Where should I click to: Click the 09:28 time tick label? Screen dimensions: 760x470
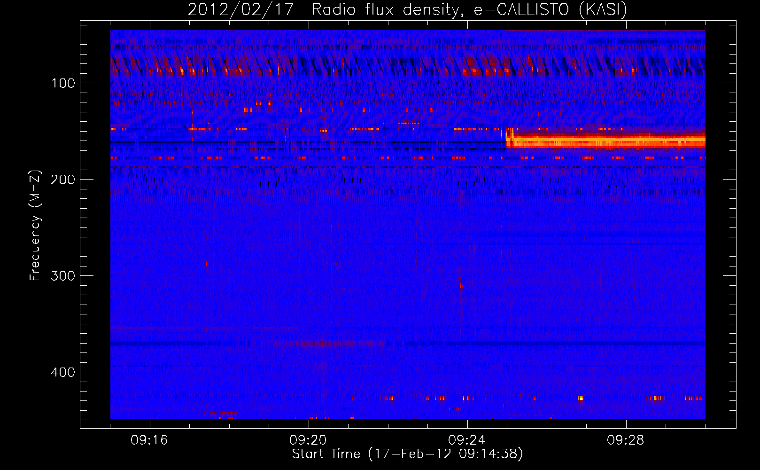pos(626,440)
